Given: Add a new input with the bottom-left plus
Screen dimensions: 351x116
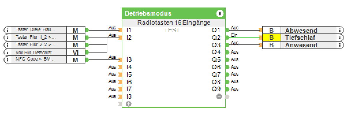Looking at the screenshot, I should pyautogui.click(x=128, y=104).
